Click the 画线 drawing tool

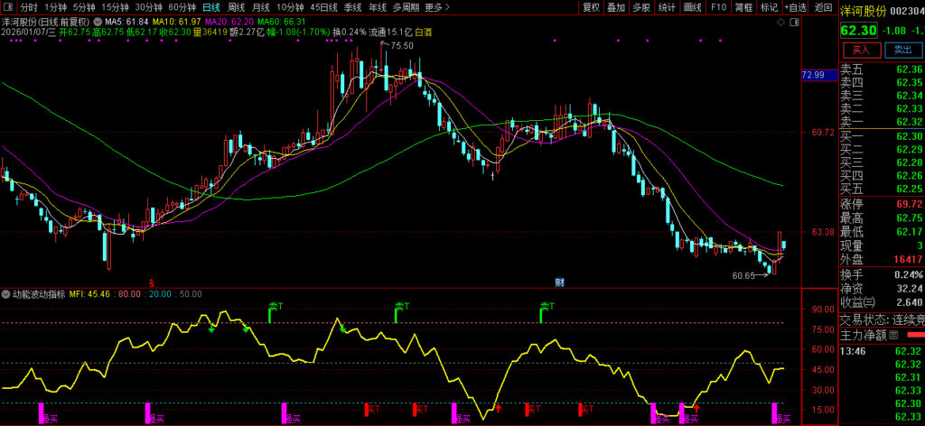(693, 6)
